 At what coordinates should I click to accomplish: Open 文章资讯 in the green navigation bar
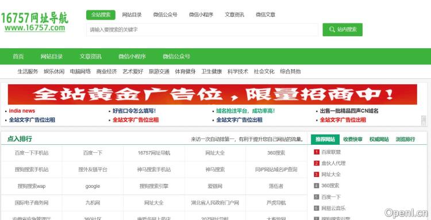pos(91,56)
